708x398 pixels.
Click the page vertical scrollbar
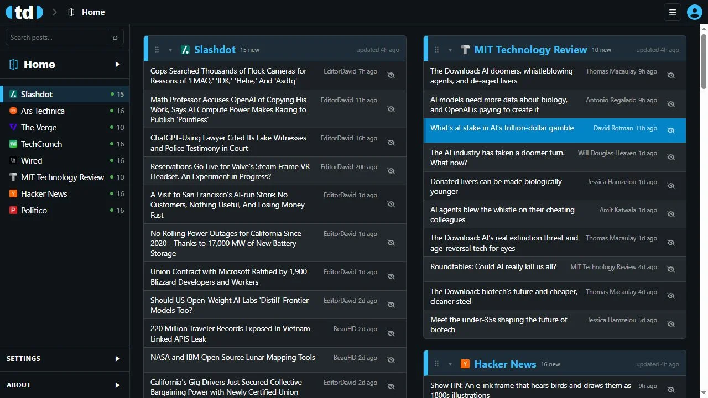click(x=704, y=61)
